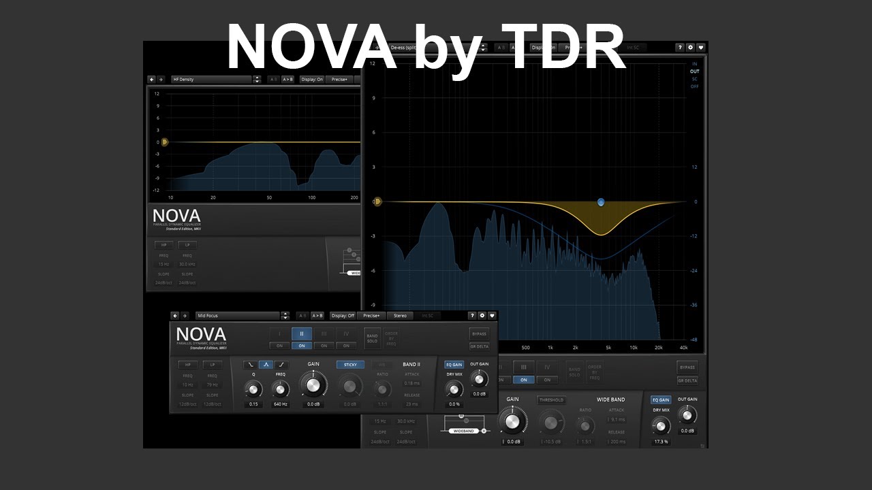Toggle band I ON in Mid Focus window
This screenshot has width=872, height=490.
click(279, 346)
